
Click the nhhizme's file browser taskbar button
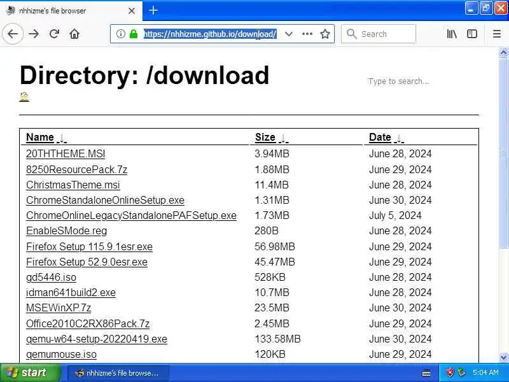pyautogui.click(x=118, y=373)
